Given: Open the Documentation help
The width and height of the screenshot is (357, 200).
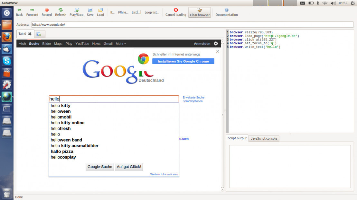Looking at the screenshot, I should coord(227,12).
